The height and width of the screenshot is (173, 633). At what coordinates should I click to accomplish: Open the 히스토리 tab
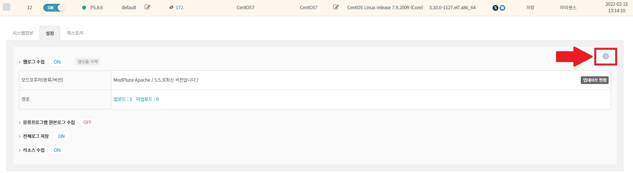(75, 33)
